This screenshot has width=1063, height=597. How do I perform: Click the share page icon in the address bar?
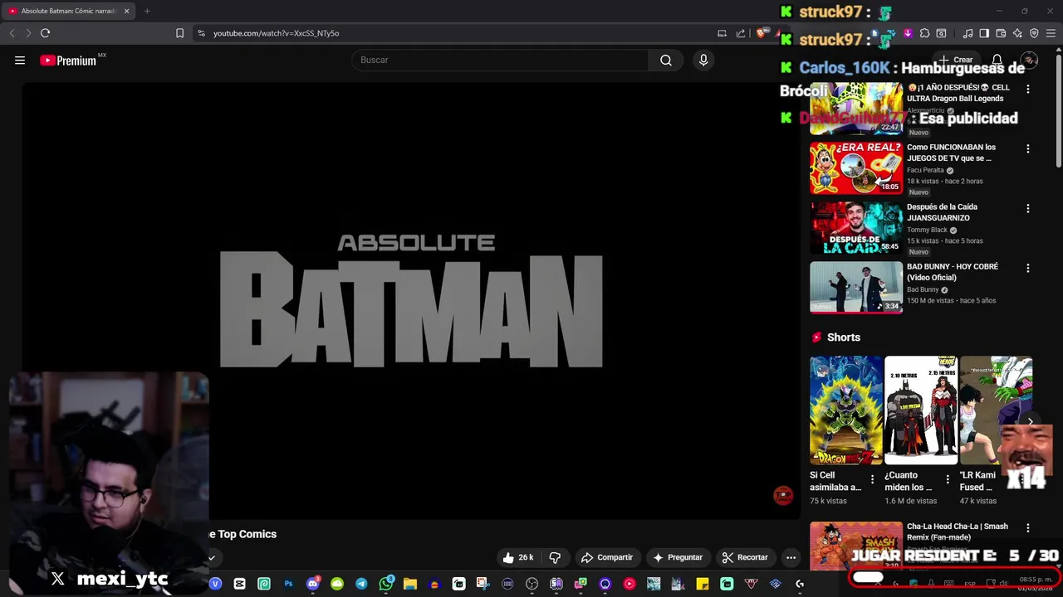(741, 33)
